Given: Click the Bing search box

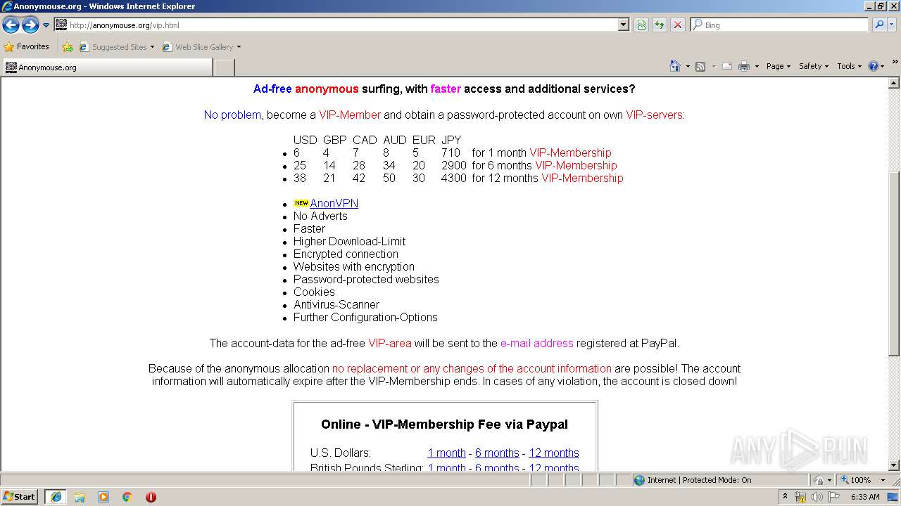Looking at the screenshot, I should 779,25.
